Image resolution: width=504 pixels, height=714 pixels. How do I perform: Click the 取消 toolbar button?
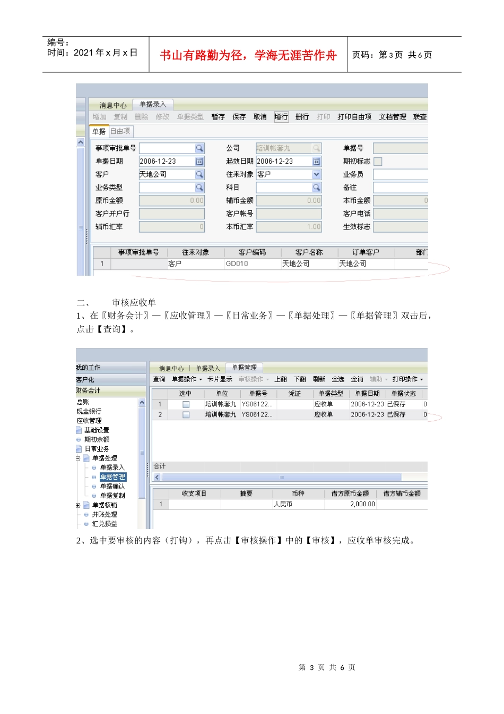coord(260,117)
